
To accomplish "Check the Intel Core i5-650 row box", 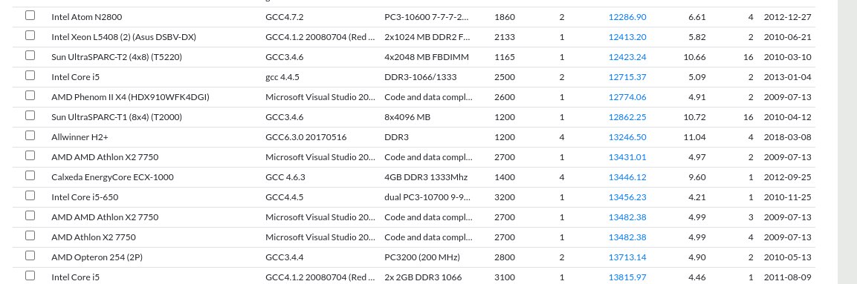I will [x=30, y=195].
